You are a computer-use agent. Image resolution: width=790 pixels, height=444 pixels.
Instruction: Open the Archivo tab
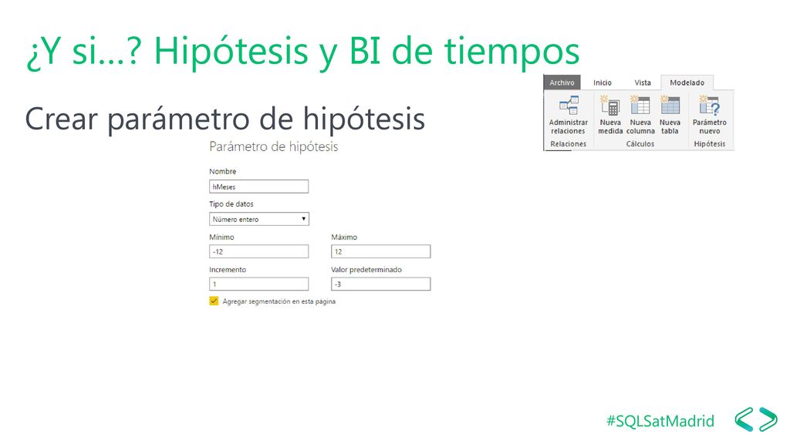click(x=562, y=82)
